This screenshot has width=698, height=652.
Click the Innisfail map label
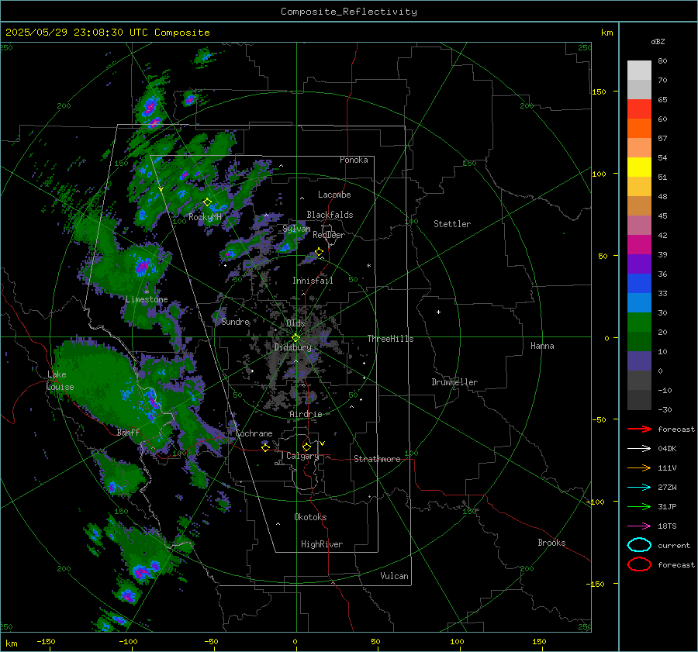pyautogui.click(x=313, y=281)
